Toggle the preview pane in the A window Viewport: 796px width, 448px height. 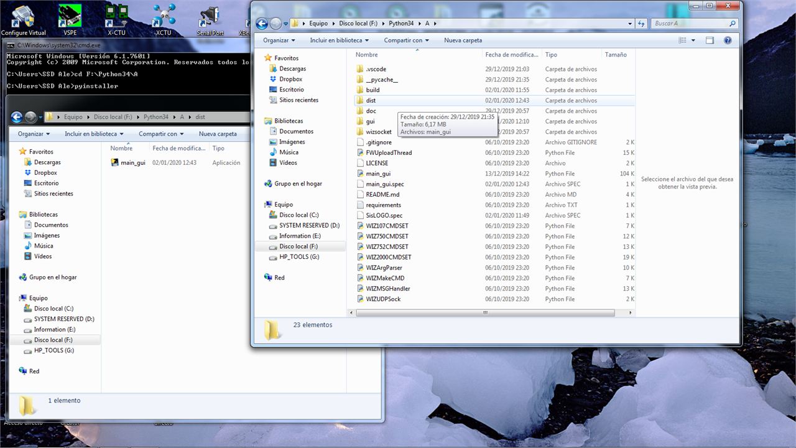click(710, 40)
